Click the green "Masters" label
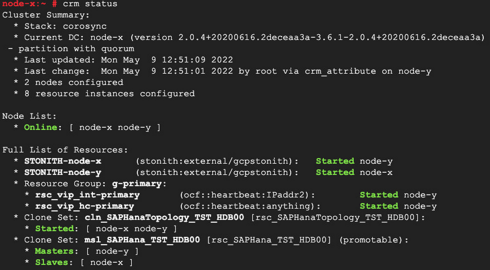Screen dimensions: 490x270 (x=54, y=251)
